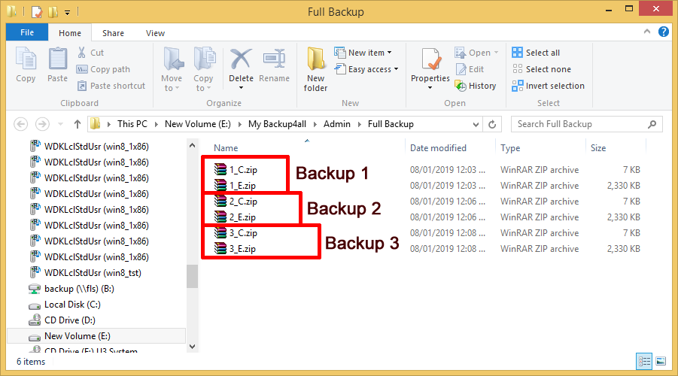Refresh the Full Backup folder view
678x376 pixels.
pos(492,124)
